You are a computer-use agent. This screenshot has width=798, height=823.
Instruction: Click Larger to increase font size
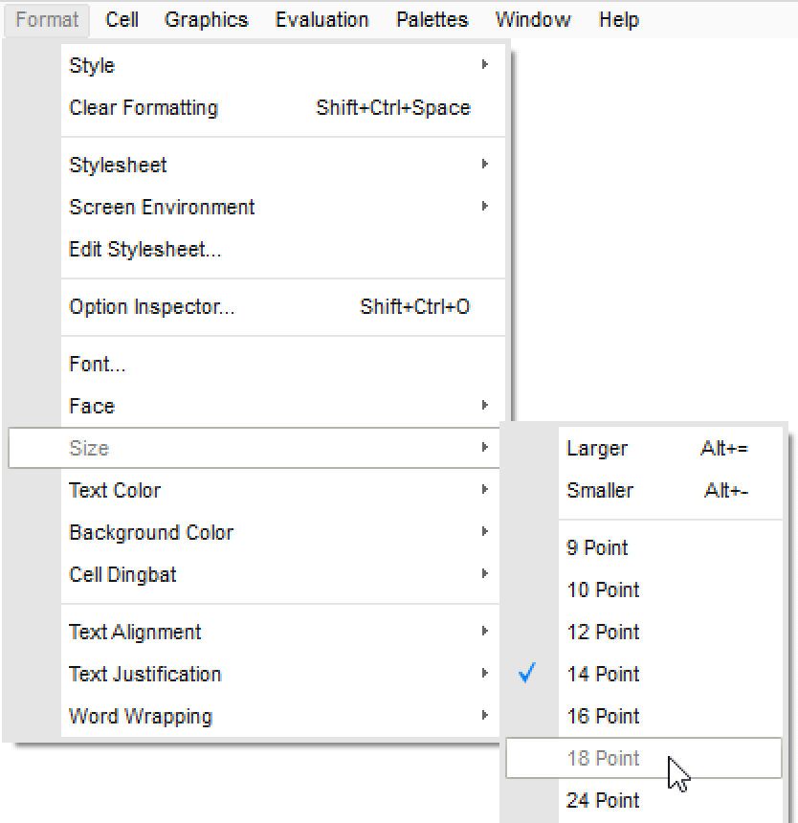pyautogui.click(x=597, y=448)
